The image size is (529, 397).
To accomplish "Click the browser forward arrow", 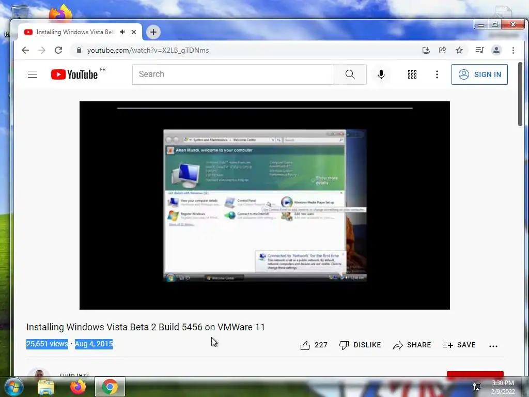I will [x=42, y=50].
